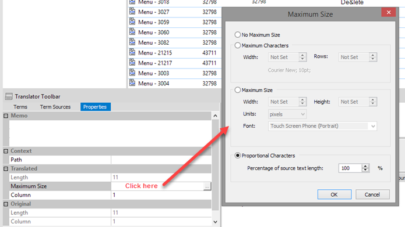Click the Menu - 3060 row icon
Image resolution: width=405 pixels, height=227 pixels.
132,32
